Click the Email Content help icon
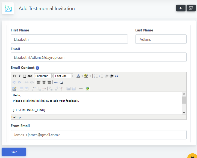197x158 pixels. (37, 68)
